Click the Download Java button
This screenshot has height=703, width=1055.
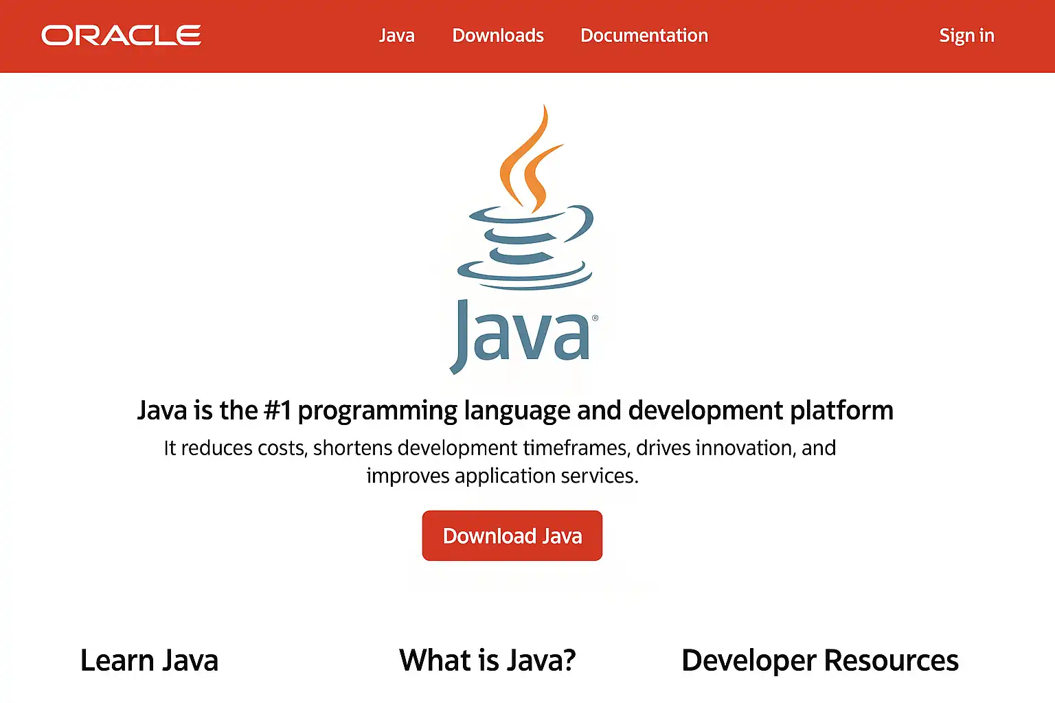tap(512, 535)
